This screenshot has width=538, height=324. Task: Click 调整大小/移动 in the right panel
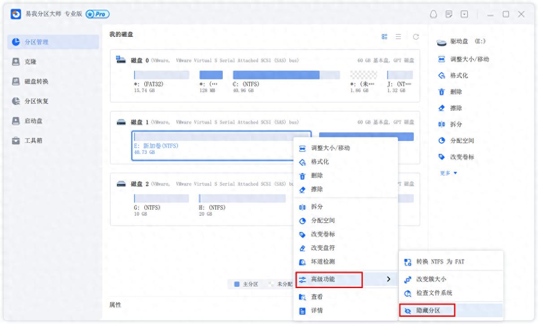point(462,59)
